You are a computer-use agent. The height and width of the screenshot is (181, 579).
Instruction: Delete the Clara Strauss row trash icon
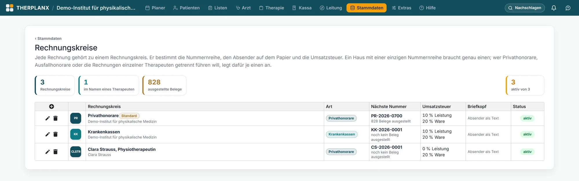(x=56, y=152)
